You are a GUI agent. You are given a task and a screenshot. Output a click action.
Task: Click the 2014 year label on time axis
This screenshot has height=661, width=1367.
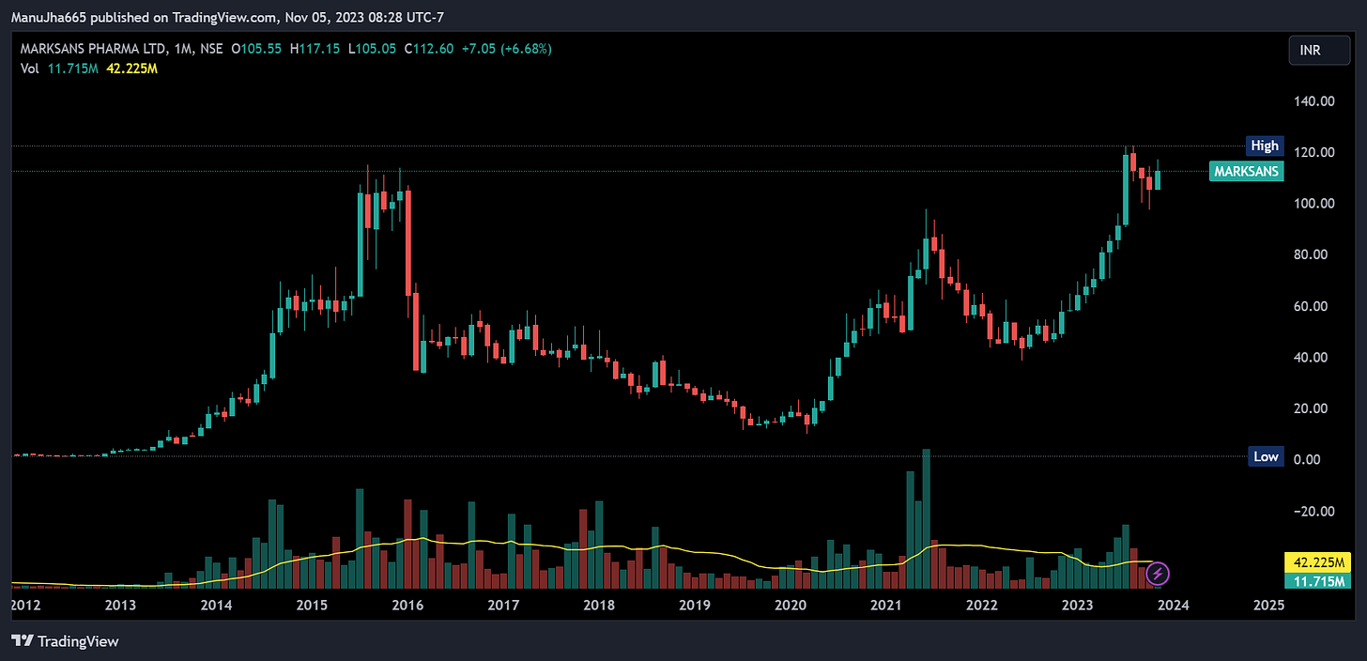click(x=216, y=606)
